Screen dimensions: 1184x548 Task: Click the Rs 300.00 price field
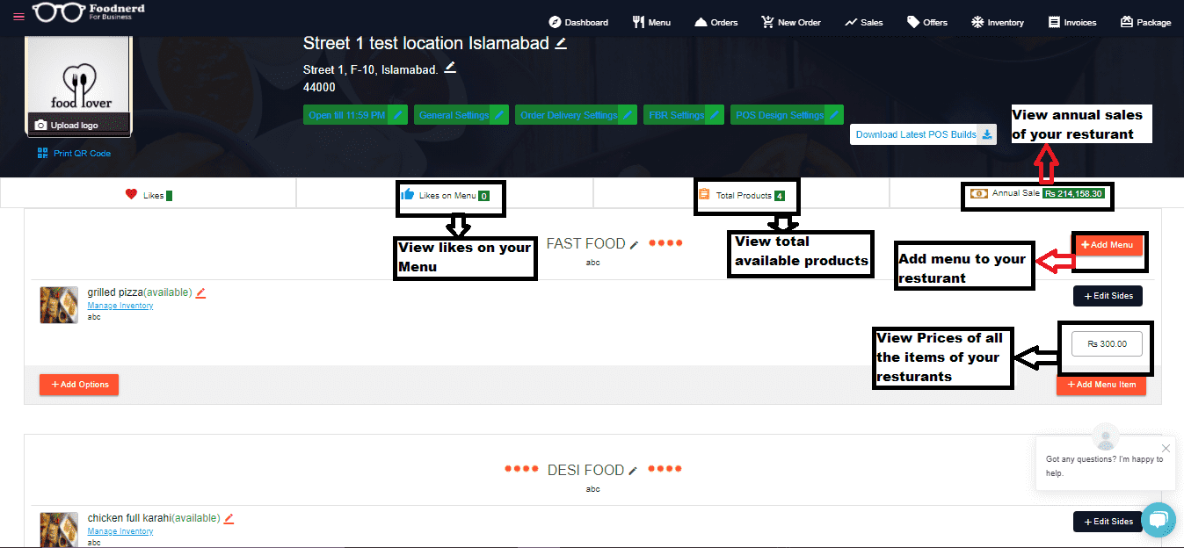(1107, 344)
